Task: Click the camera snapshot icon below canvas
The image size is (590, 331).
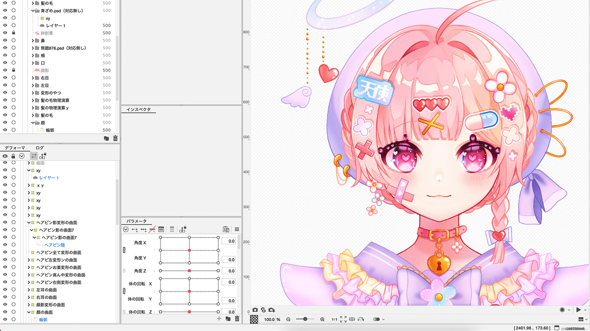Action: [x=255, y=311]
